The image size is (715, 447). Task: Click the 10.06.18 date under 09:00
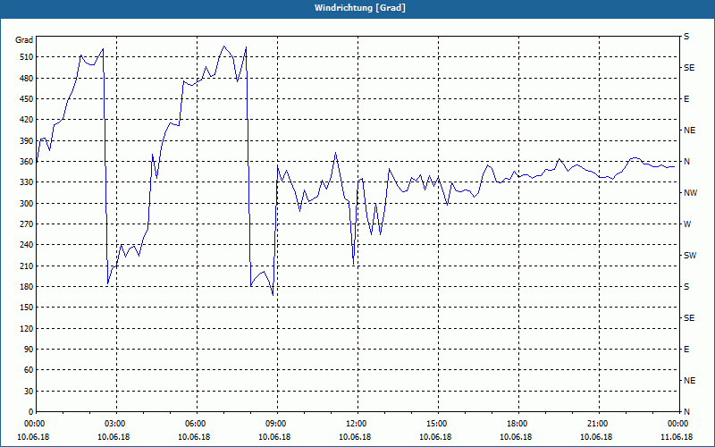tap(274, 437)
